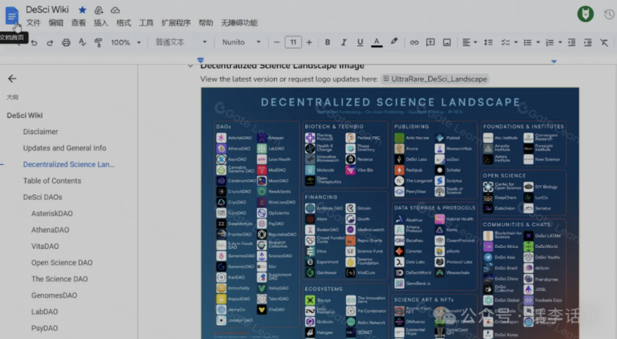Jump to AsteriskDAO outline entry
617x339 pixels.
click(x=52, y=214)
